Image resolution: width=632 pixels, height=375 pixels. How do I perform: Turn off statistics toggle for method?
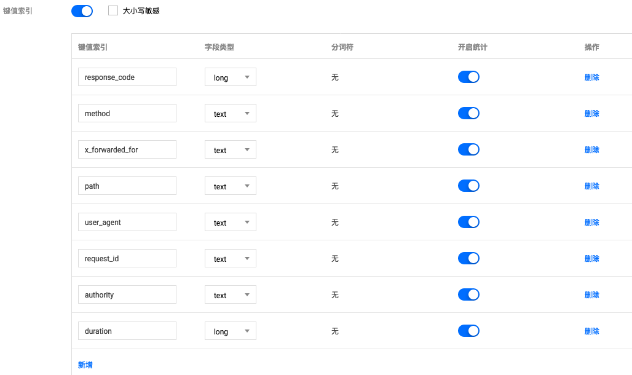(468, 113)
